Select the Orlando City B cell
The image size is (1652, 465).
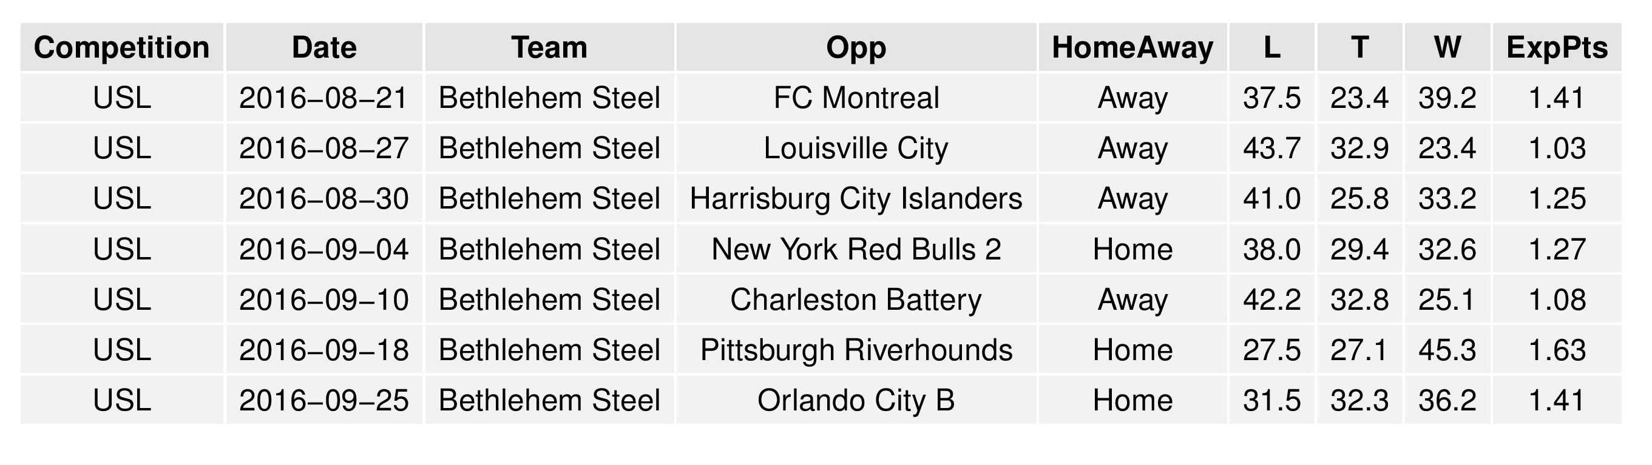point(856,400)
